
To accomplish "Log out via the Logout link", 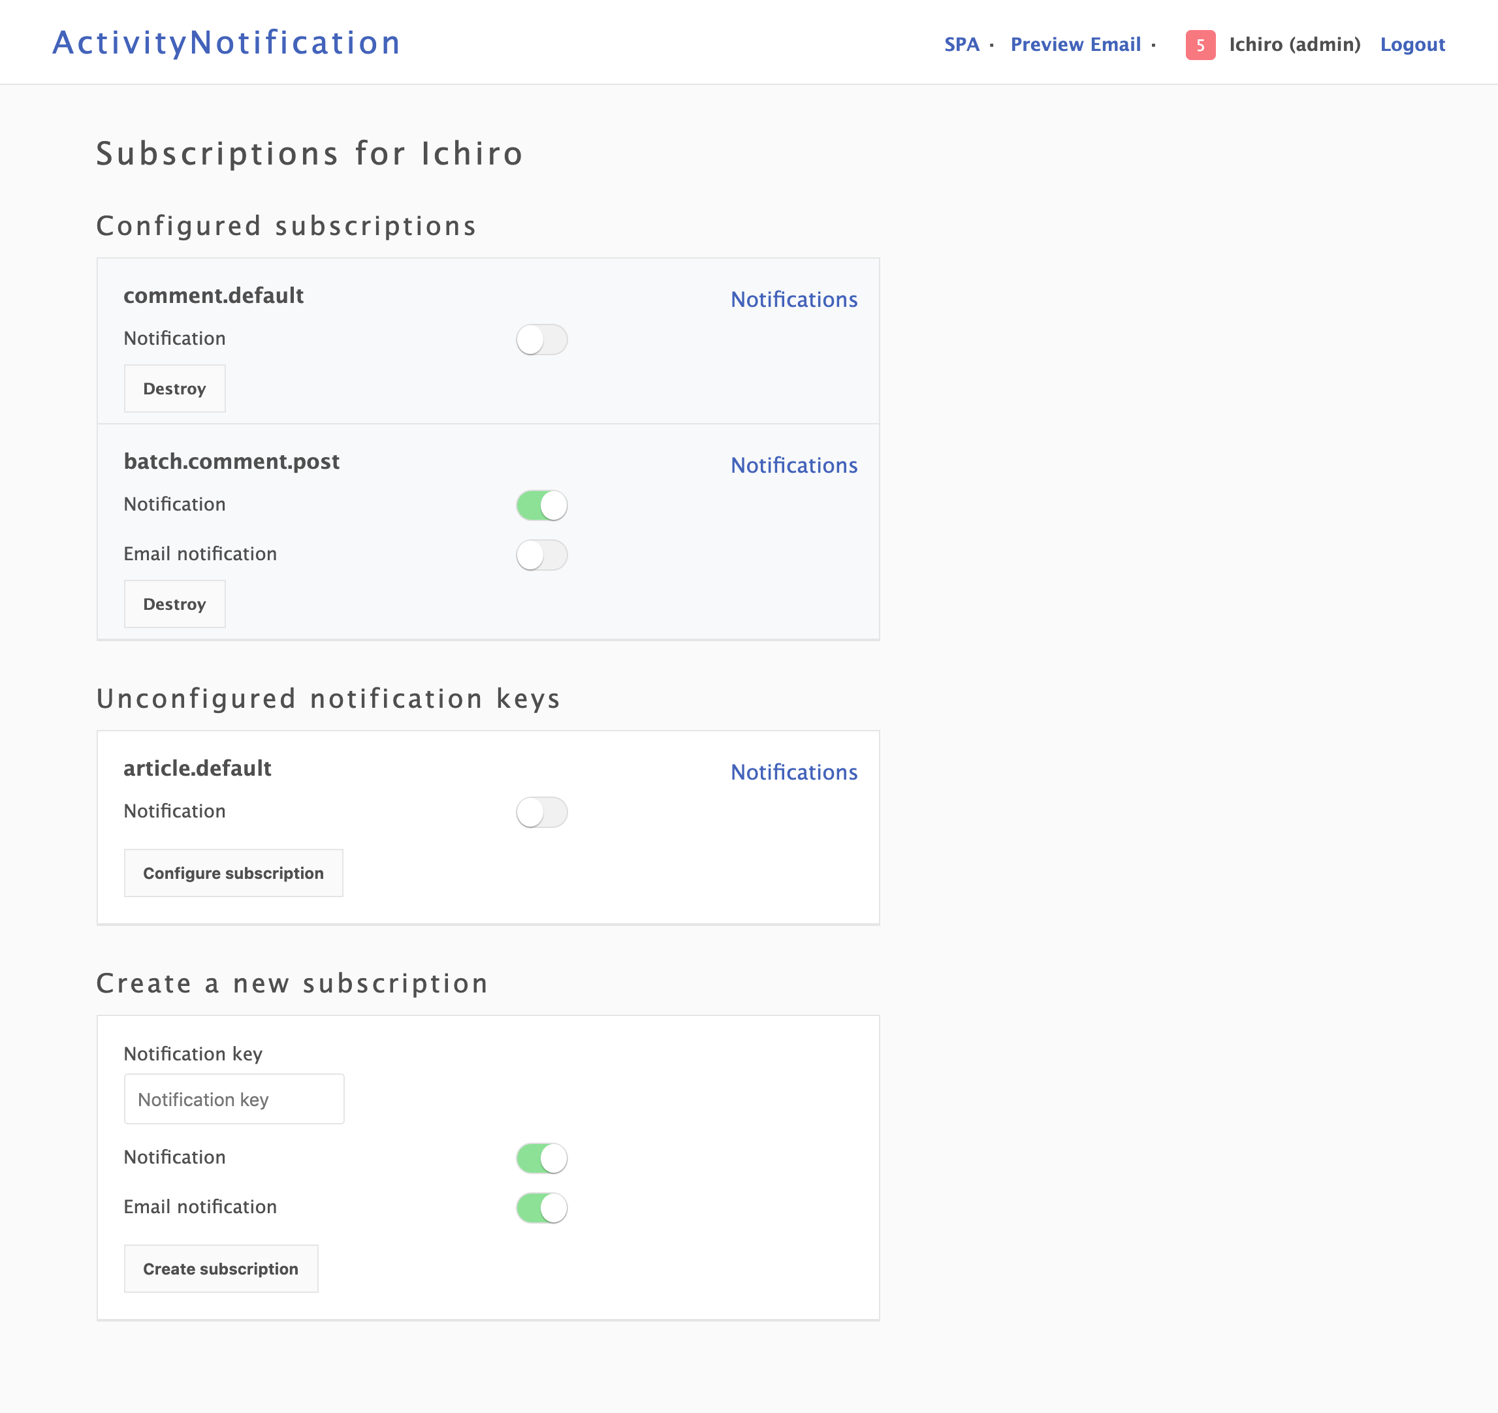I will coord(1412,44).
